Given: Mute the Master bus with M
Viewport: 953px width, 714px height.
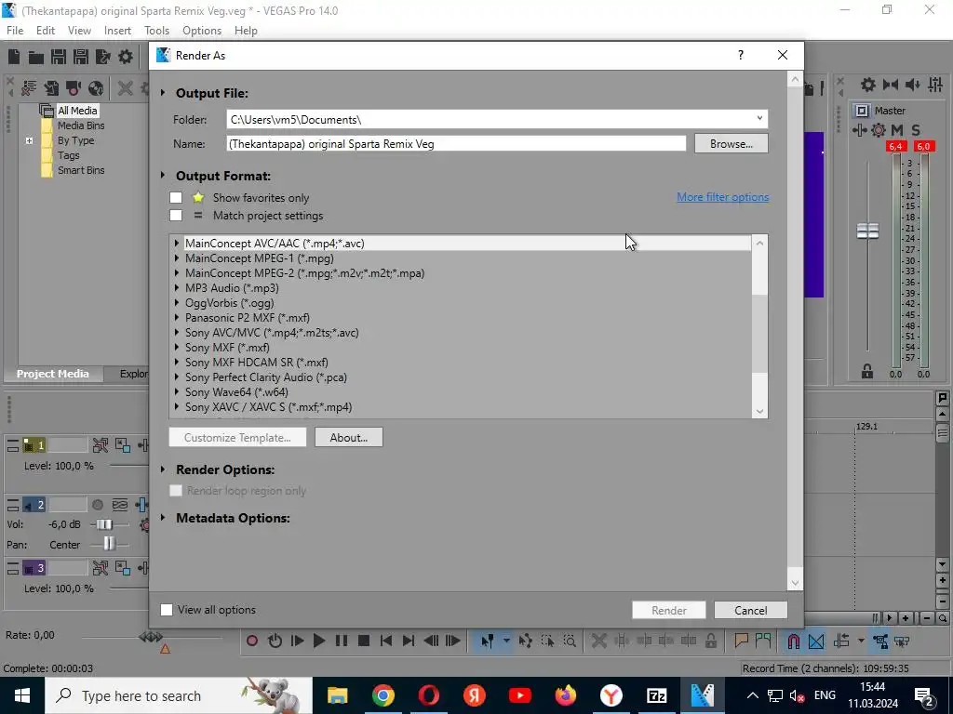Looking at the screenshot, I should pyautogui.click(x=897, y=130).
